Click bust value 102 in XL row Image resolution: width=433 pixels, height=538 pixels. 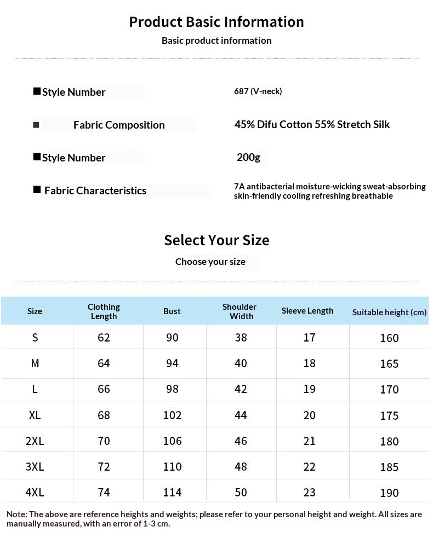pos(172,415)
